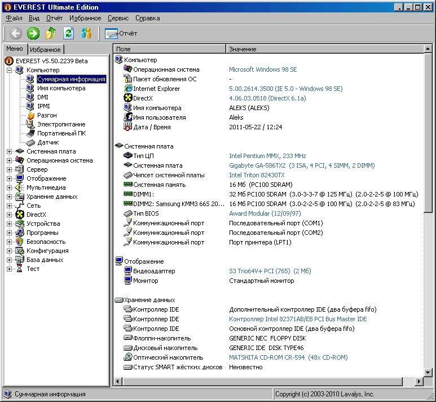Click the DirectX icon in tree

click(20, 215)
